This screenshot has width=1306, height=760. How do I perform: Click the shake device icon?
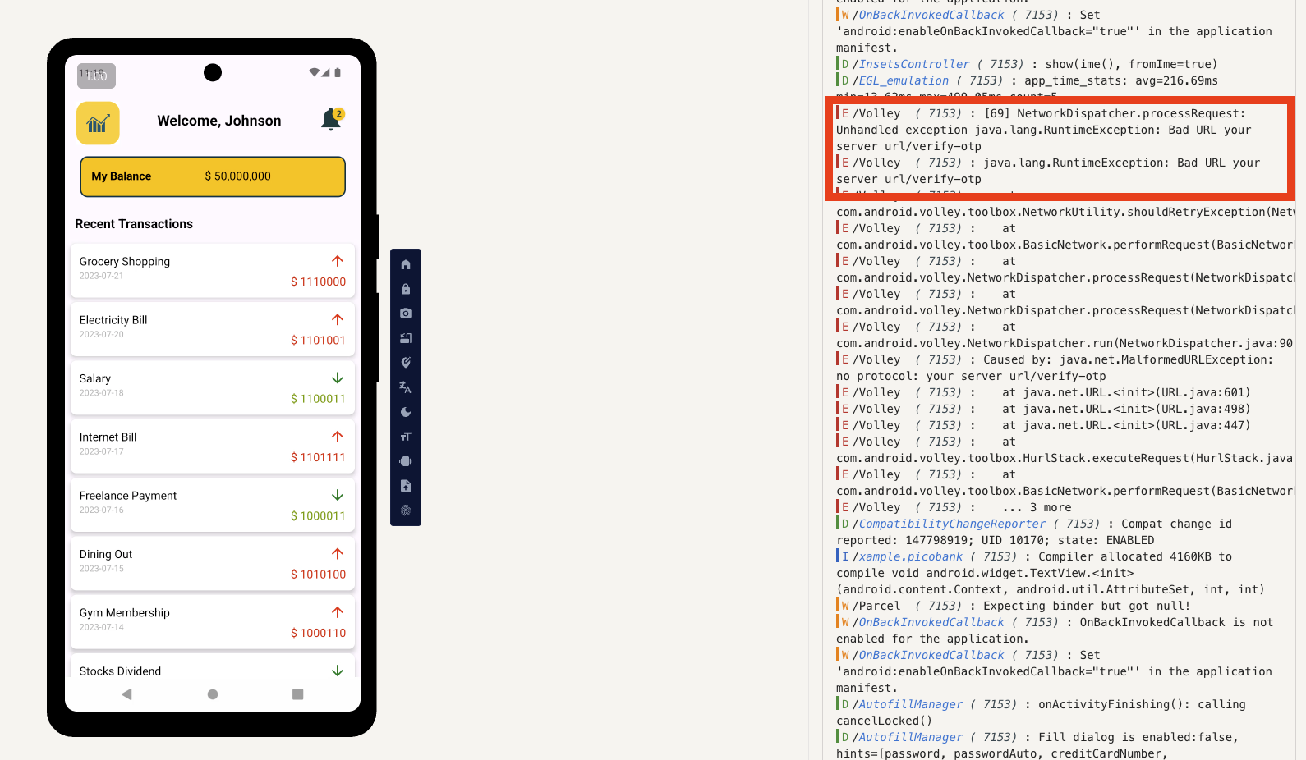coord(406,461)
